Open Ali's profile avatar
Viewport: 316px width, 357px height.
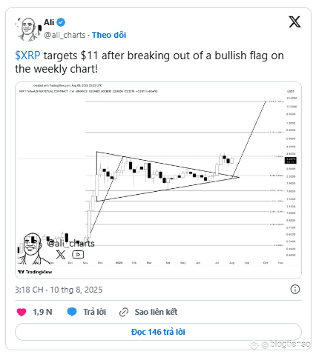coord(28,29)
